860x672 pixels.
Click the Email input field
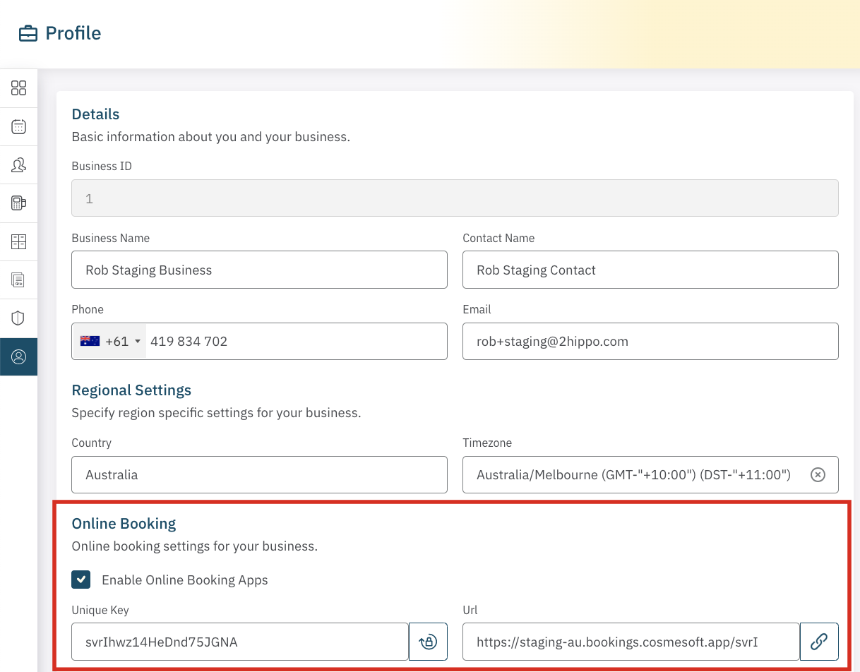(x=650, y=342)
